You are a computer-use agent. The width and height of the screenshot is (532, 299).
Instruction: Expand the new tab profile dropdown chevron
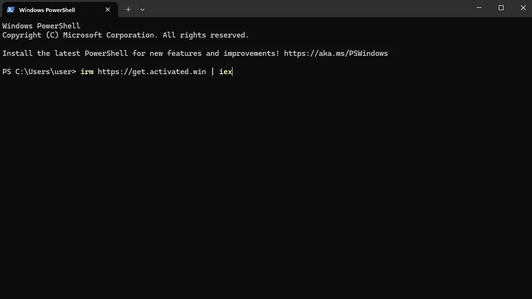pyautogui.click(x=143, y=10)
